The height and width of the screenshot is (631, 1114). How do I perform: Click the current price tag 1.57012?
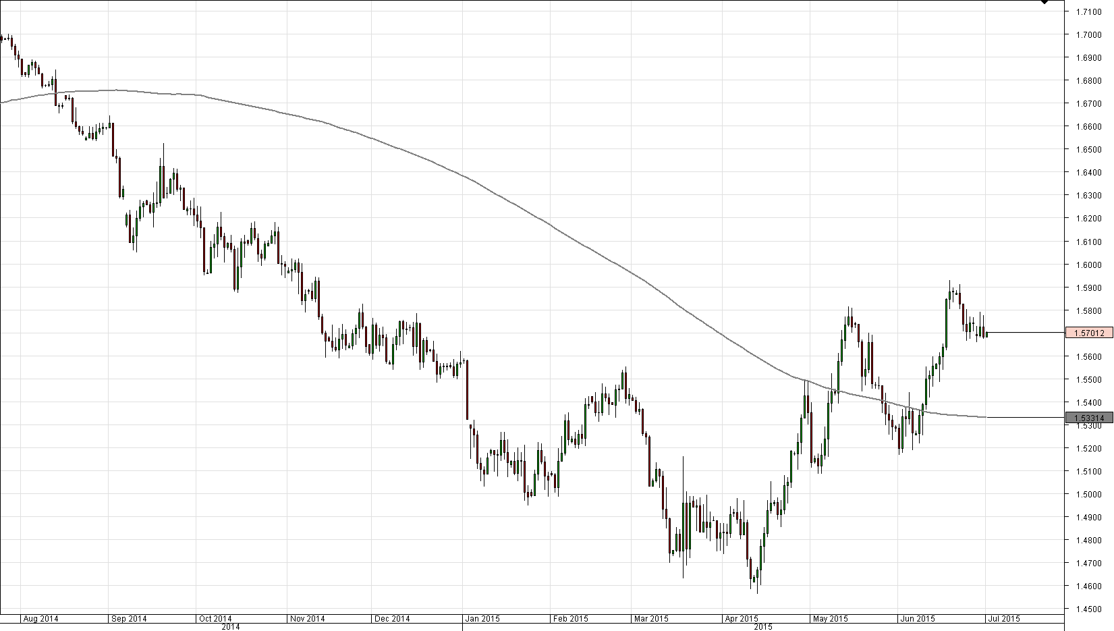1088,333
